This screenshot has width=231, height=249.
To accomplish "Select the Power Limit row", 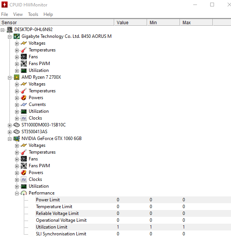I will (133, 200).
